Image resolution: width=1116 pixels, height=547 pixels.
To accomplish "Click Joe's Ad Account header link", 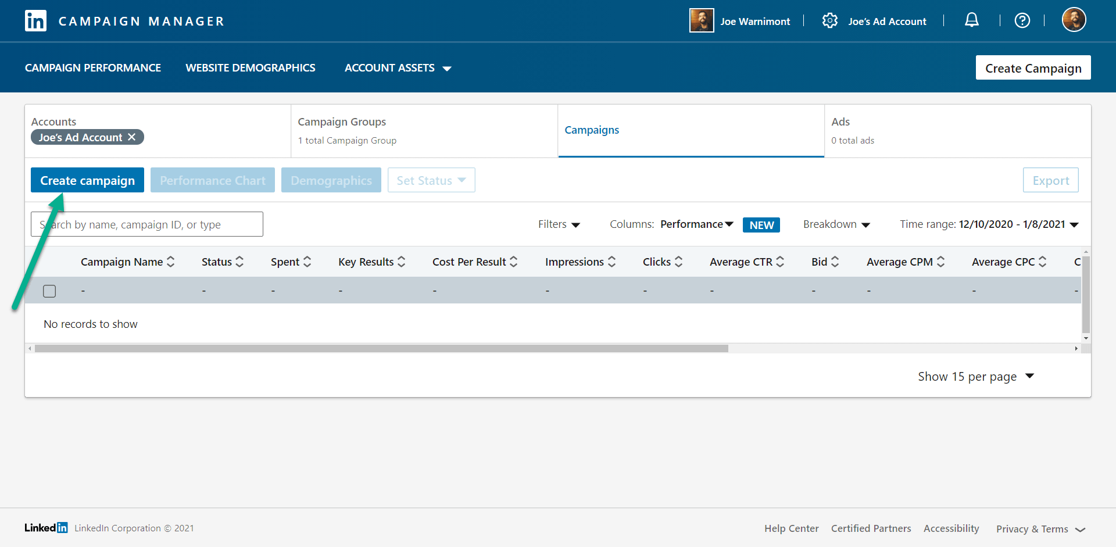I will point(887,22).
